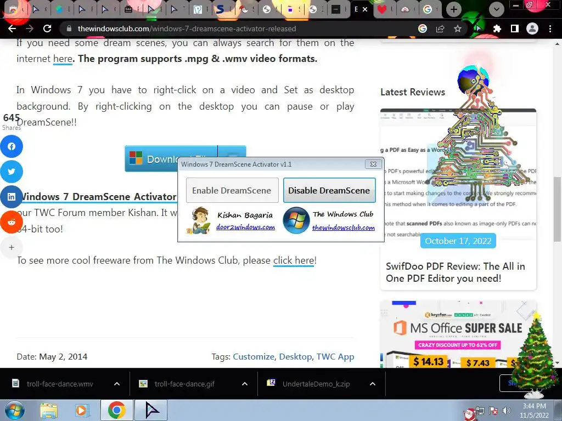Click the October 17, 2022 date badge
Viewport: 562px width, 421px height.
tap(458, 241)
